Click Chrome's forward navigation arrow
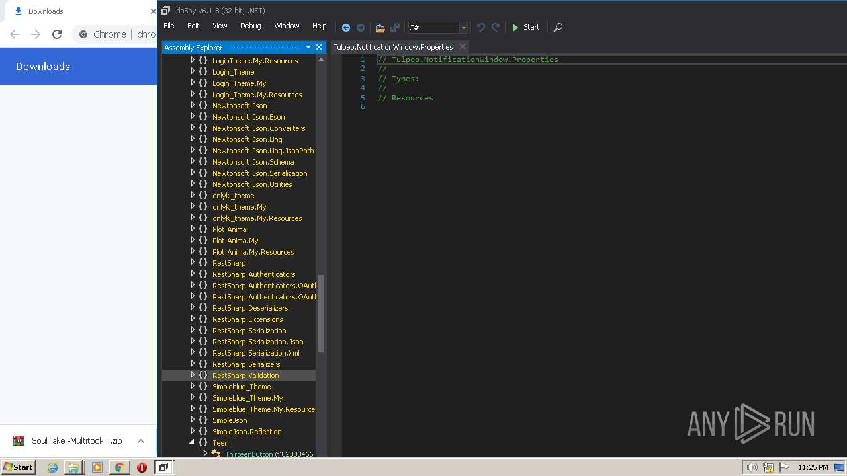The image size is (847, 476). tap(36, 34)
